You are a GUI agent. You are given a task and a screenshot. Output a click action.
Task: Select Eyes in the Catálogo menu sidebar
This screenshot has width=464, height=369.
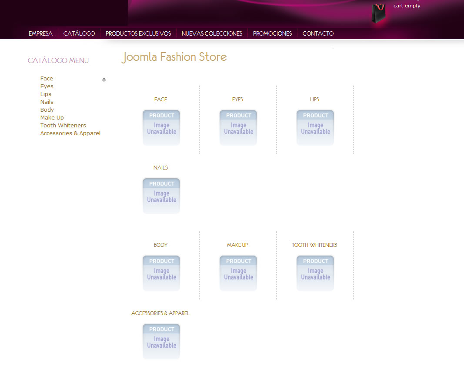[47, 86]
